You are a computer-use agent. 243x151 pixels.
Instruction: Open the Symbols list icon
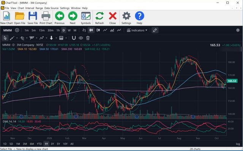pyautogui.click(x=86, y=16)
